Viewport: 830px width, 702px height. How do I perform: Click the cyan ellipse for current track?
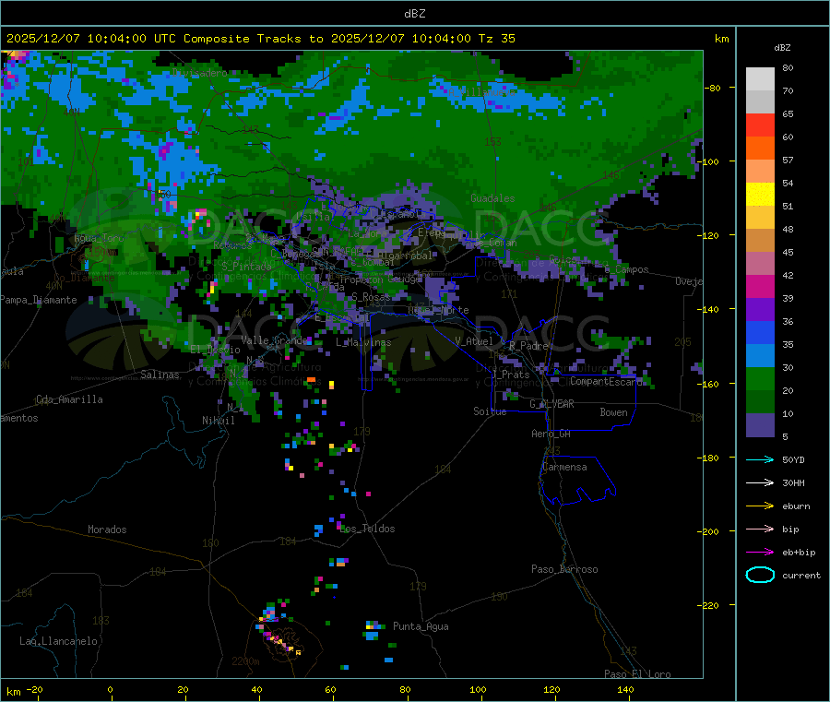click(x=760, y=575)
